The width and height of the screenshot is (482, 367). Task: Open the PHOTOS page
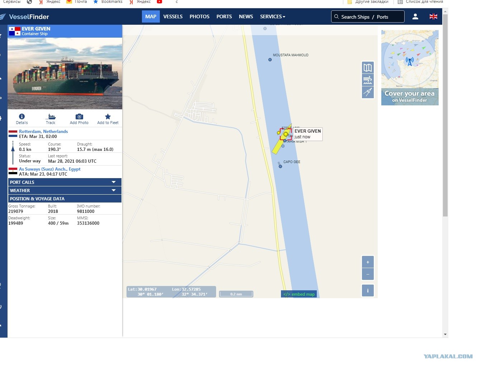click(x=200, y=16)
